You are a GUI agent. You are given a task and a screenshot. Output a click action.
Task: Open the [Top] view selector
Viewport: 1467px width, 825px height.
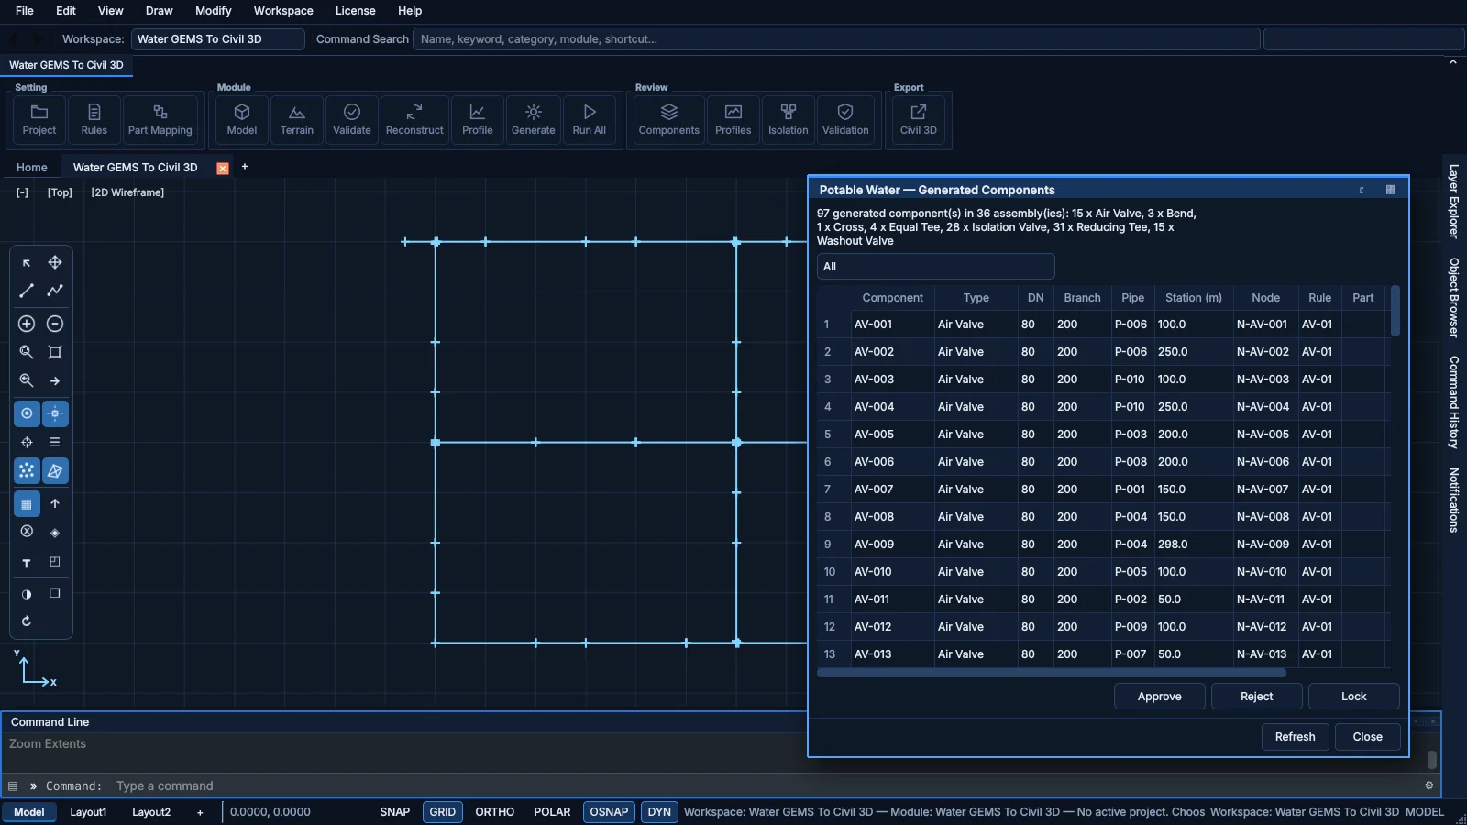tap(60, 192)
